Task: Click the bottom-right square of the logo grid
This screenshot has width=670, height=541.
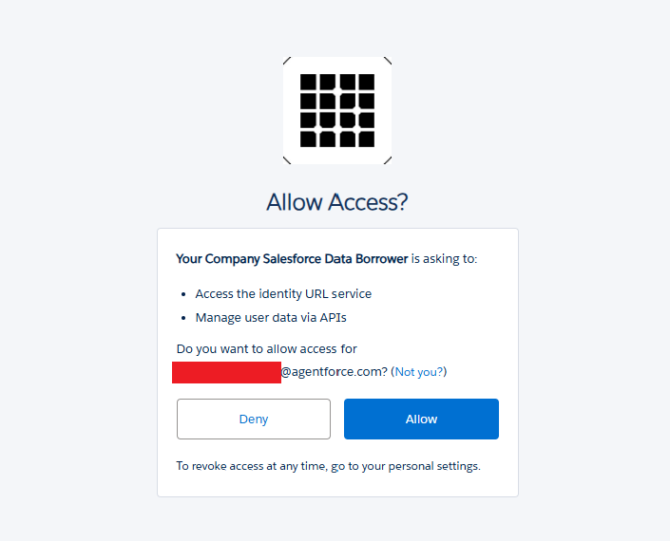Action: click(367, 140)
